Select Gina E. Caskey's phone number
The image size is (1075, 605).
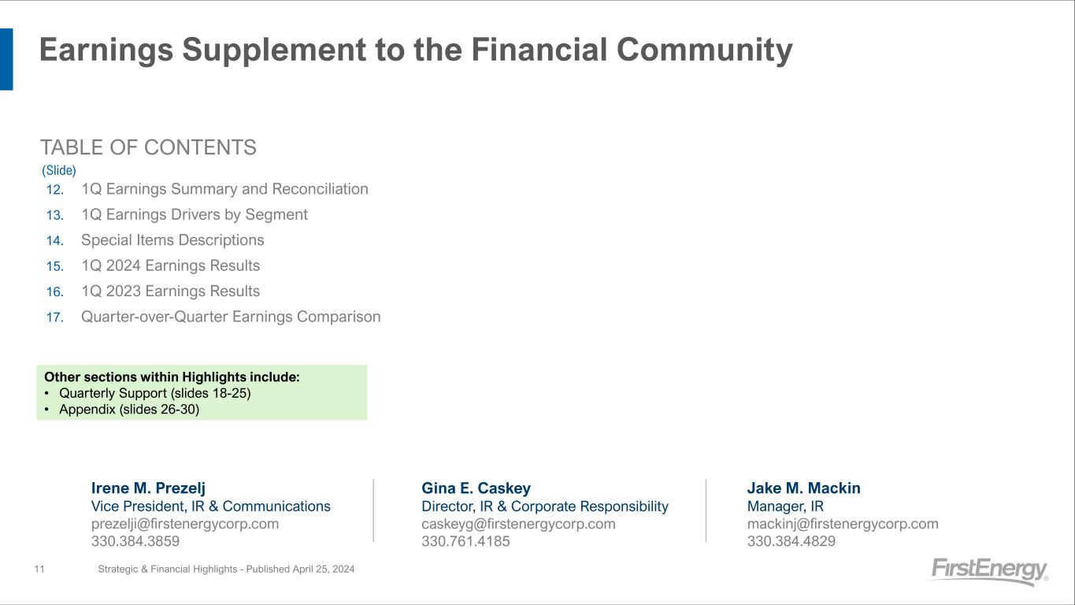click(465, 541)
